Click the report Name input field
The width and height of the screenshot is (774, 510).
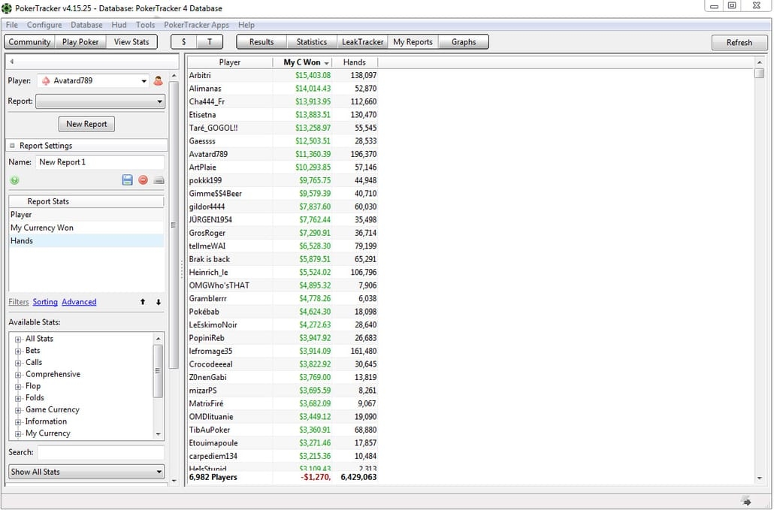100,162
